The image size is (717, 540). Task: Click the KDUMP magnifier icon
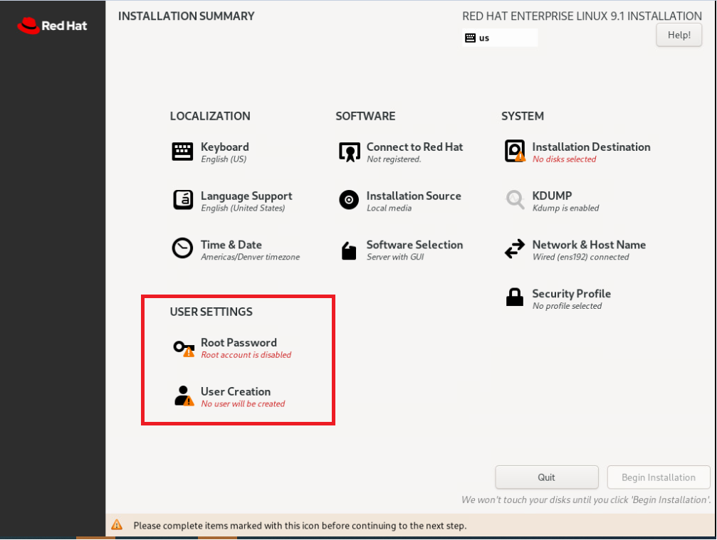tap(515, 200)
